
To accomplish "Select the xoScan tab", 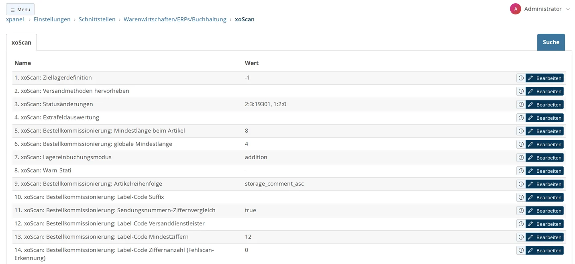I will click(x=21, y=42).
